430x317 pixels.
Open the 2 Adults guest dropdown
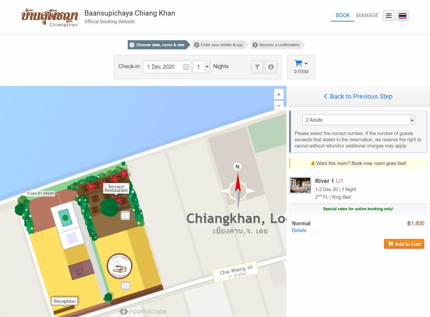pyautogui.click(x=358, y=120)
